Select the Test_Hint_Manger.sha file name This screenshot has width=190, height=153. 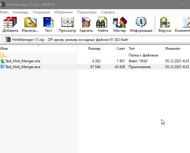click(x=23, y=61)
